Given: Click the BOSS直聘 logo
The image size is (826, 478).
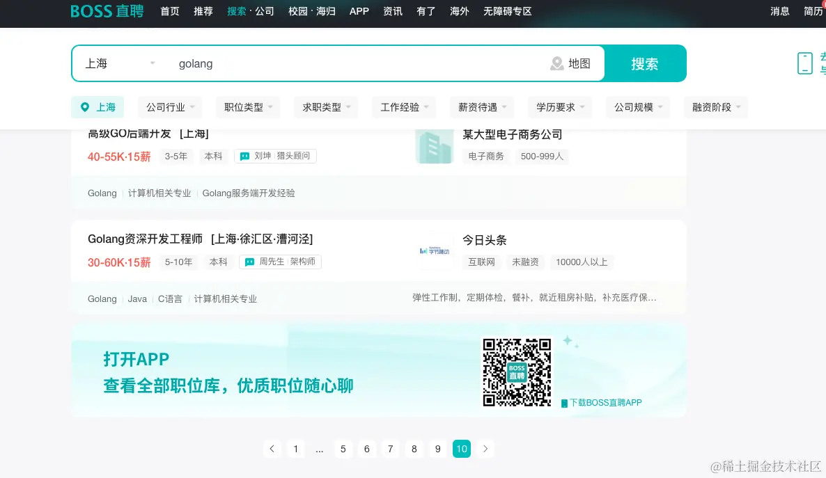Looking at the screenshot, I should coord(106,11).
